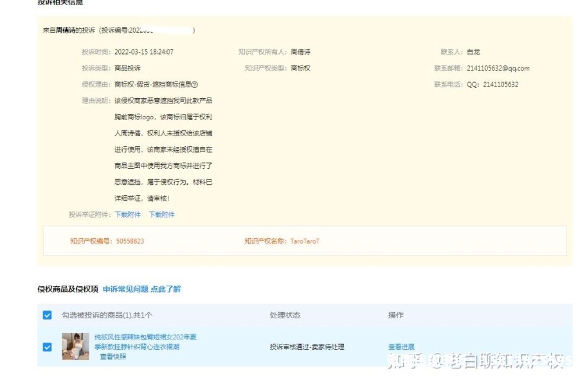Select the email 2141105632@qq.com
This screenshot has width=578, height=385.
(x=498, y=68)
